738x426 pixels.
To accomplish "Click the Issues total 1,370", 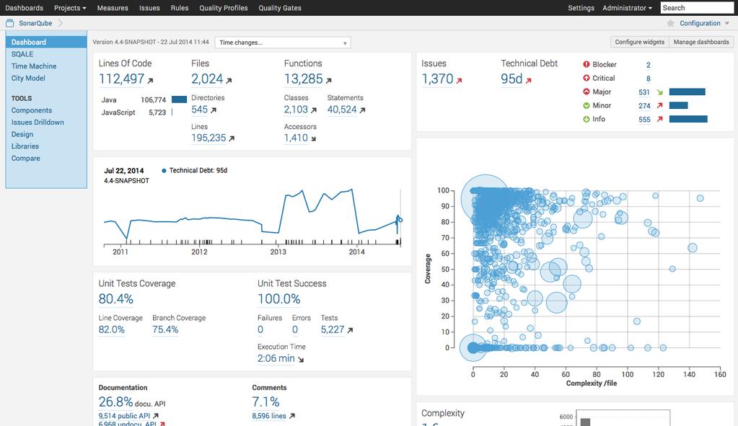I will [x=437, y=79].
